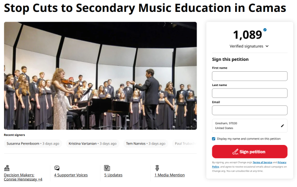Click the blue verified badge beside 1,089

[x=265, y=30]
